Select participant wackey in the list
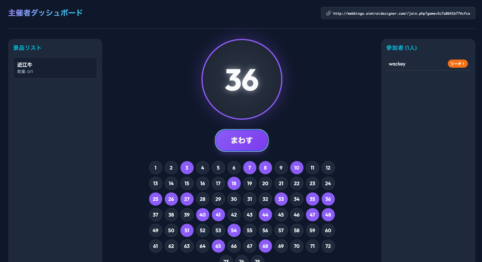The height and width of the screenshot is (262, 482). point(397,64)
